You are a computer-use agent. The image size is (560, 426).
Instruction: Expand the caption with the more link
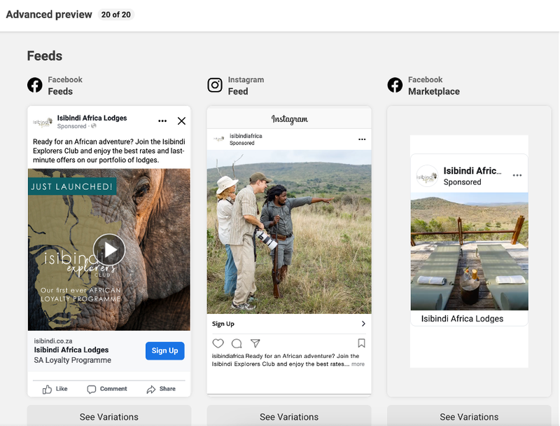pos(358,363)
